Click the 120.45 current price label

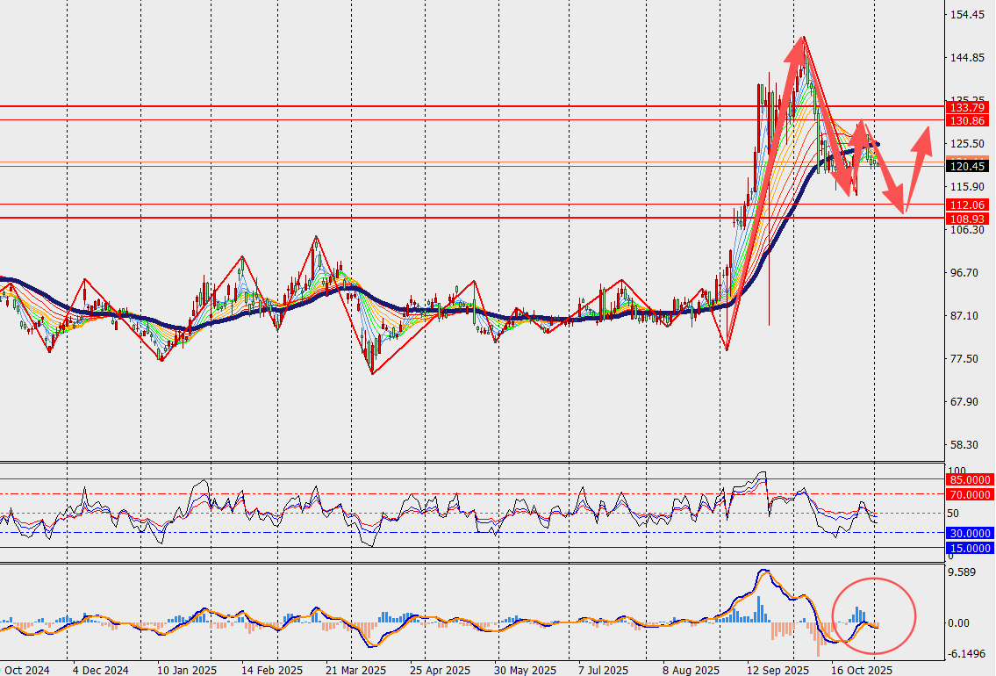(966, 166)
